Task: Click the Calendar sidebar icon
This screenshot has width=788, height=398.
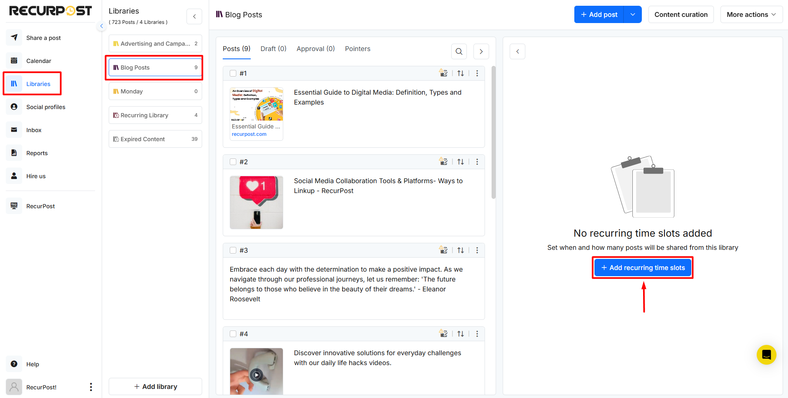Action: click(x=14, y=61)
